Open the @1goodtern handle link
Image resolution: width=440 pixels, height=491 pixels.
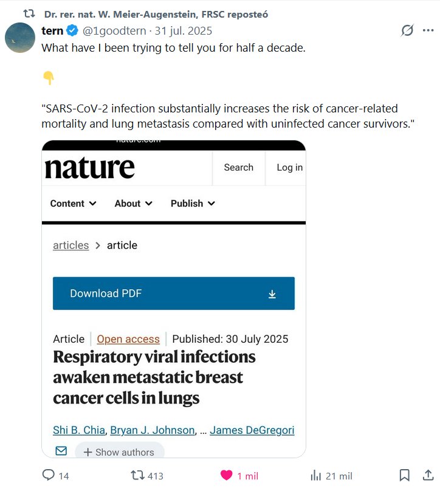tap(115, 30)
